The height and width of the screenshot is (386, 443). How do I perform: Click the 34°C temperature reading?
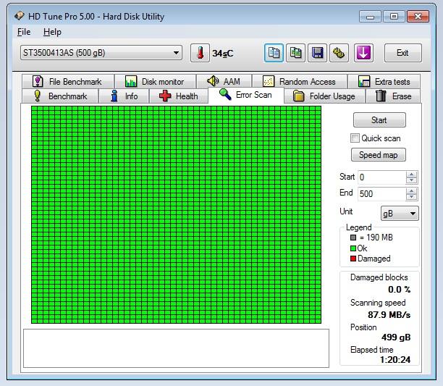coord(223,54)
